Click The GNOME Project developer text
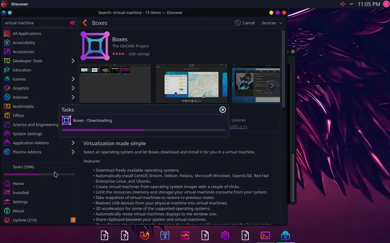 (130, 46)
